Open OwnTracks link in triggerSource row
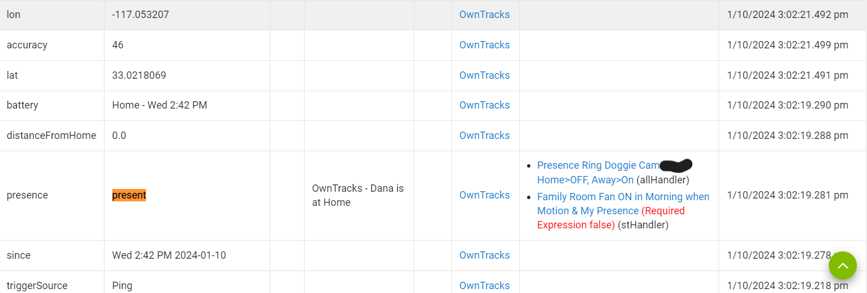 (x=484, y=286)
